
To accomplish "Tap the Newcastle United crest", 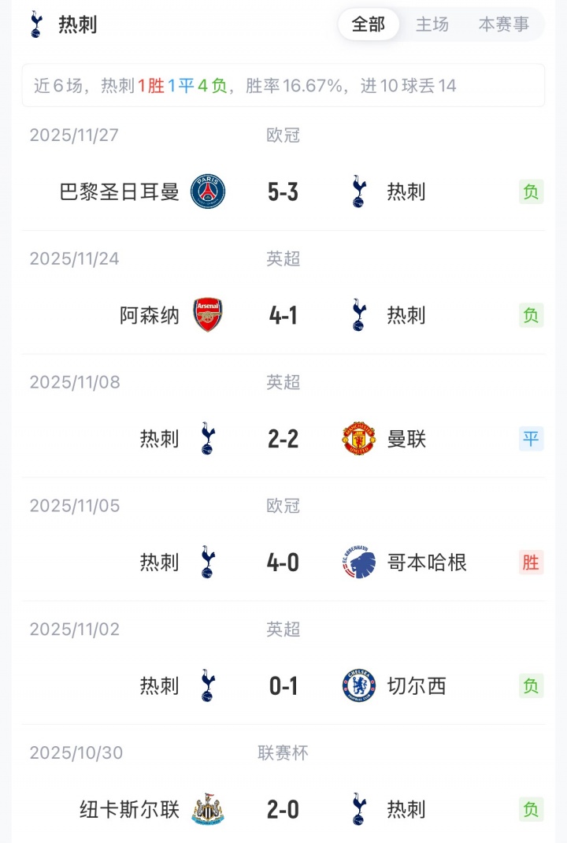I will tap(208, 809).
